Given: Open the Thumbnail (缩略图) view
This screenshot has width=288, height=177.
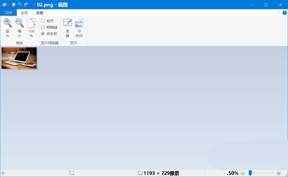Looking at the screenshot, I should coord(79,28).
